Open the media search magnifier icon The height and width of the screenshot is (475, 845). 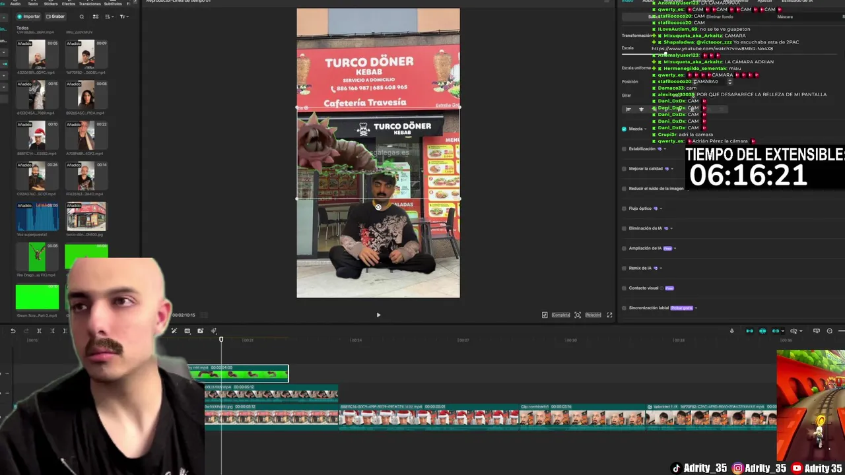point(82,16)
